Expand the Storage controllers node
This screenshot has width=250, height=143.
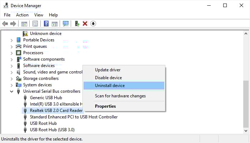click(11, 79)
